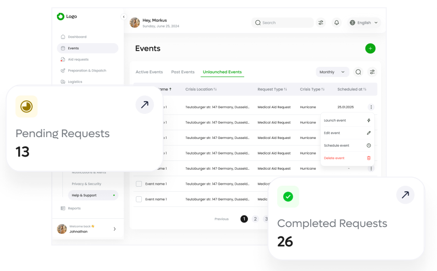The width and height of the screenshot is (437, 271).
Task: Tick the checkbox on the last event row
Action: tap(139, 199)
